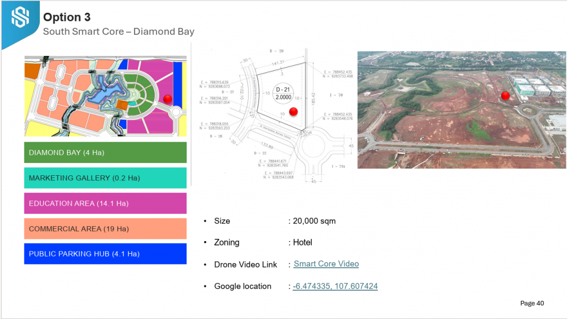Select the orange Commercial Area legend bar
This screenshot has width=567, height=319.
(x=105, y=228)
